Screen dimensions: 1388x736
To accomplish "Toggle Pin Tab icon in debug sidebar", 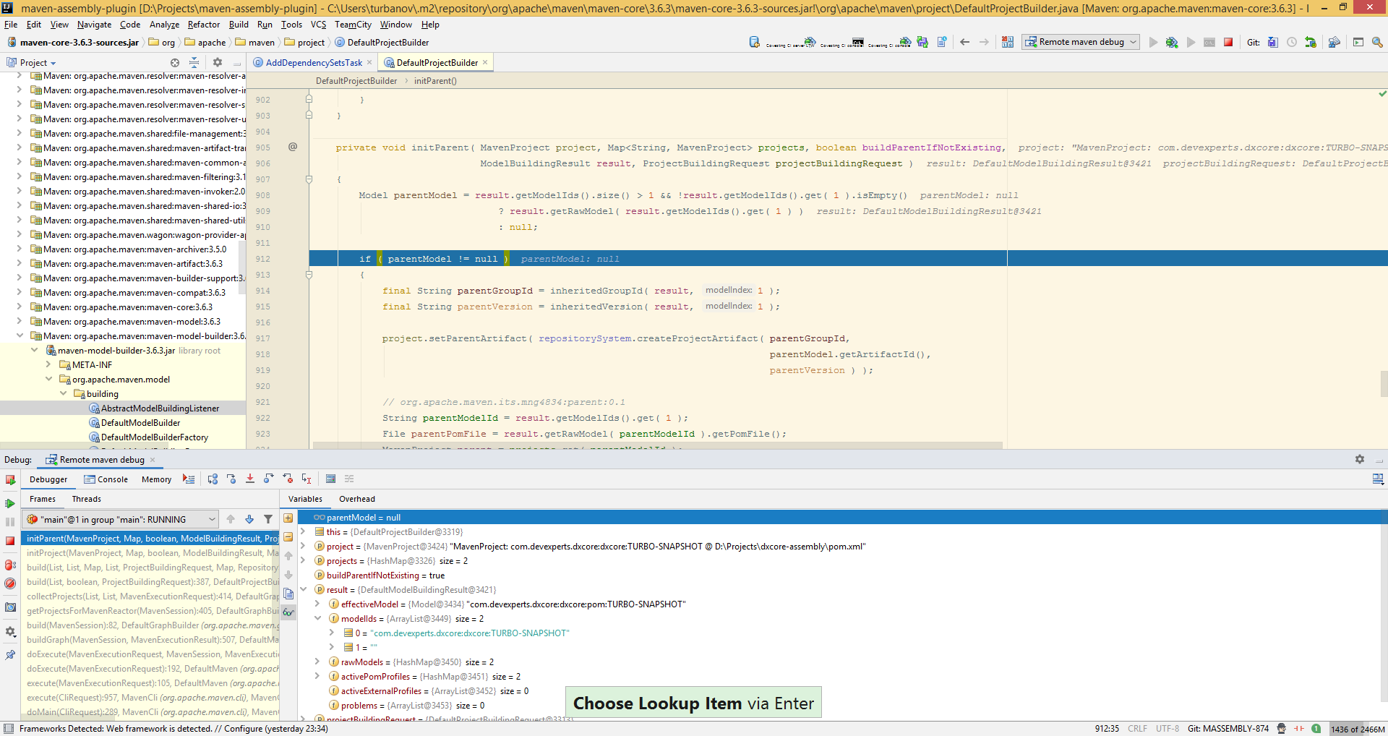I will coord(10,655).
